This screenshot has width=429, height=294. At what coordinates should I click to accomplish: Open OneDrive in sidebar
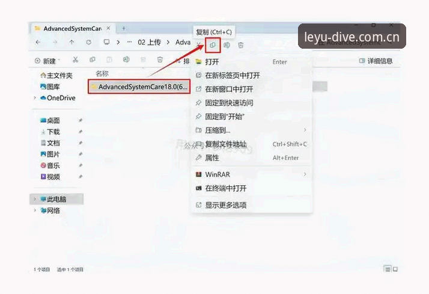point(58,98)
